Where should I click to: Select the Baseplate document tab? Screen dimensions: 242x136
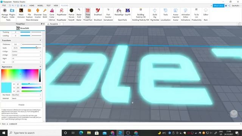click(x=54, y=24)
